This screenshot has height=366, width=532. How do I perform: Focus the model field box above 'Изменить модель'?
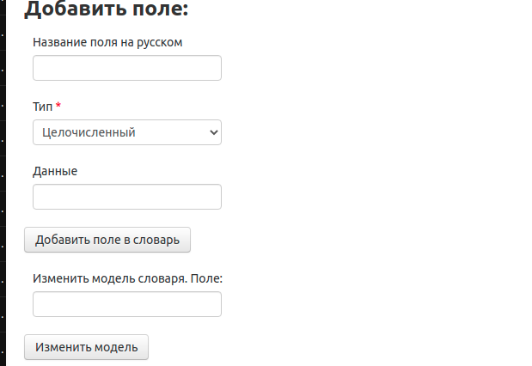tap(127, 304)
